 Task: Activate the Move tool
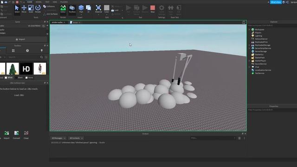[x=24, y=9]
